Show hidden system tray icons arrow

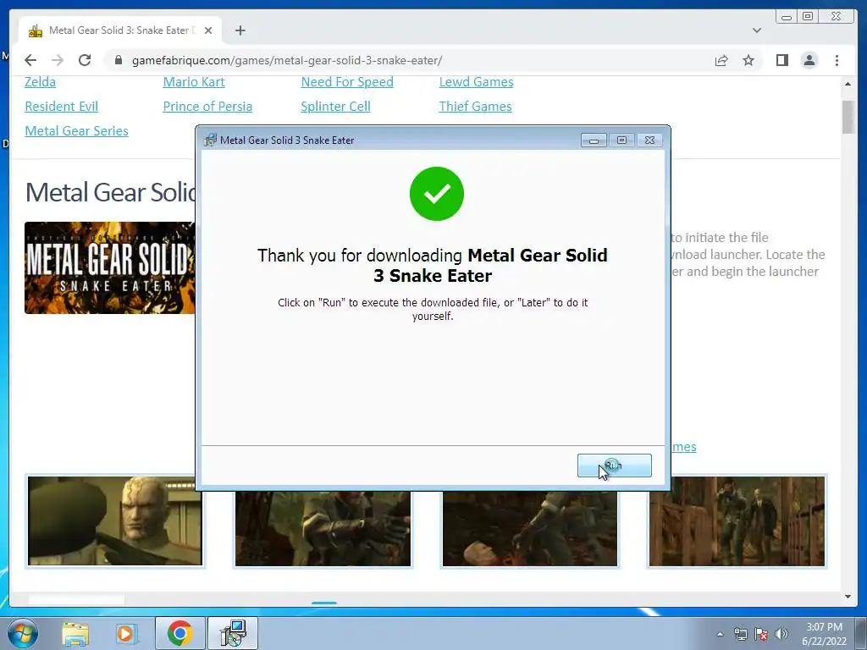pos(720,634)
